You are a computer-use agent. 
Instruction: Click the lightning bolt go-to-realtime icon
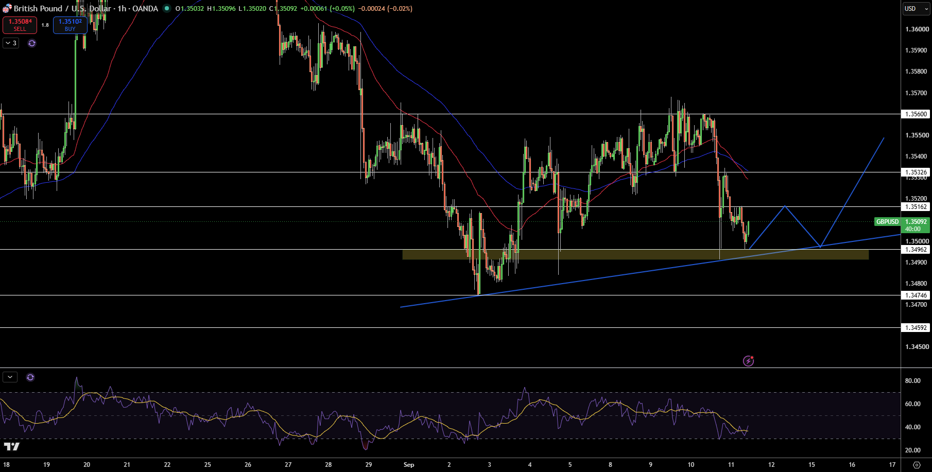748,361
